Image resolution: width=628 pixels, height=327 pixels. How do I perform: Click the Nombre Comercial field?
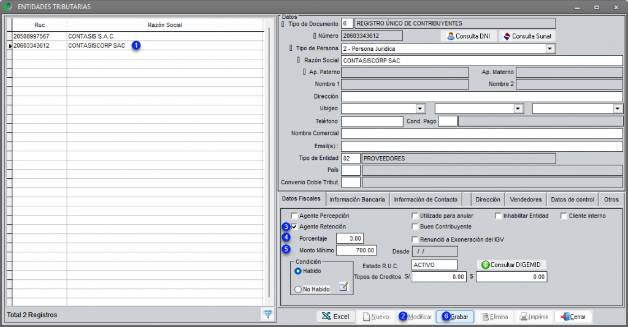tap(482, 133)
